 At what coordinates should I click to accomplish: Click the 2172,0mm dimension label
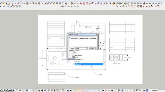[x=89, y=27]
